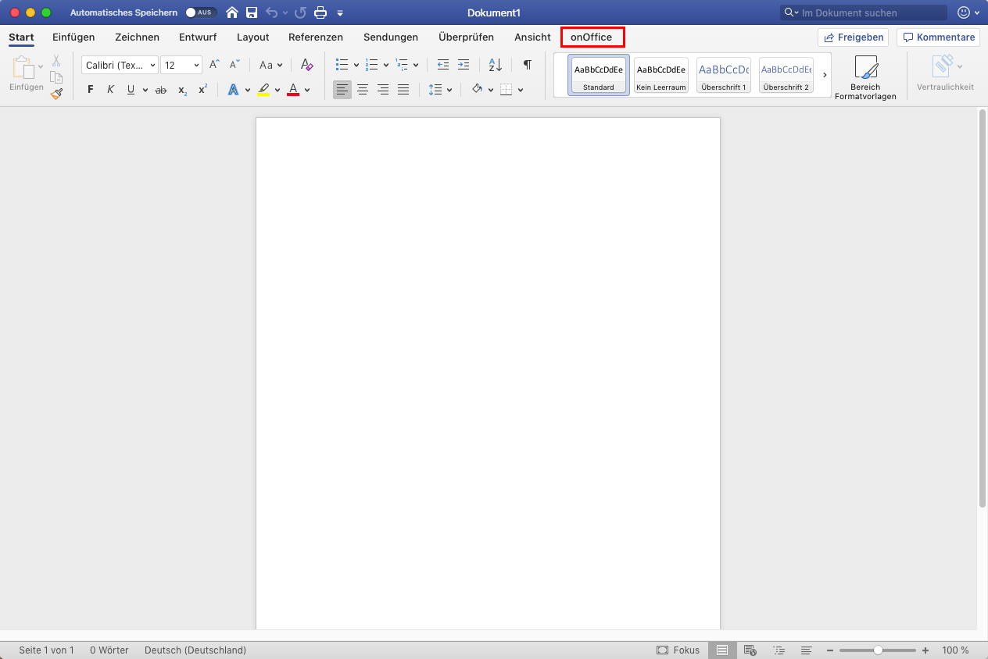Expand the styles gallery arrow
The image size is (988, 659).
point(825,75)
